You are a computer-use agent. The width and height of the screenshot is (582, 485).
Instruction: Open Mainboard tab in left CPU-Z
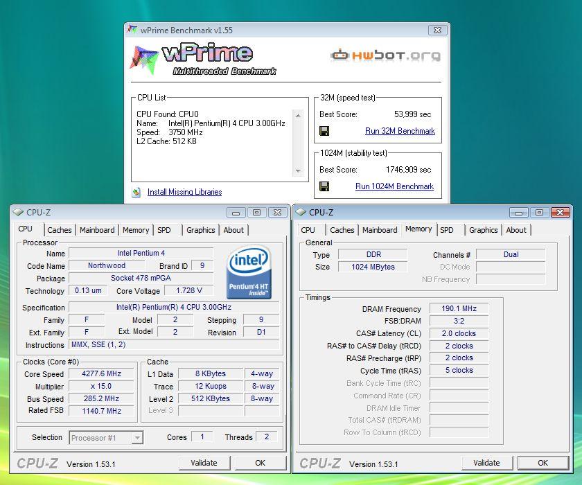click(97, 230)
